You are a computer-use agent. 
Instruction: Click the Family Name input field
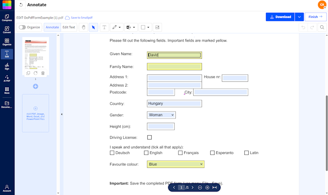click(x=174, y=67)
